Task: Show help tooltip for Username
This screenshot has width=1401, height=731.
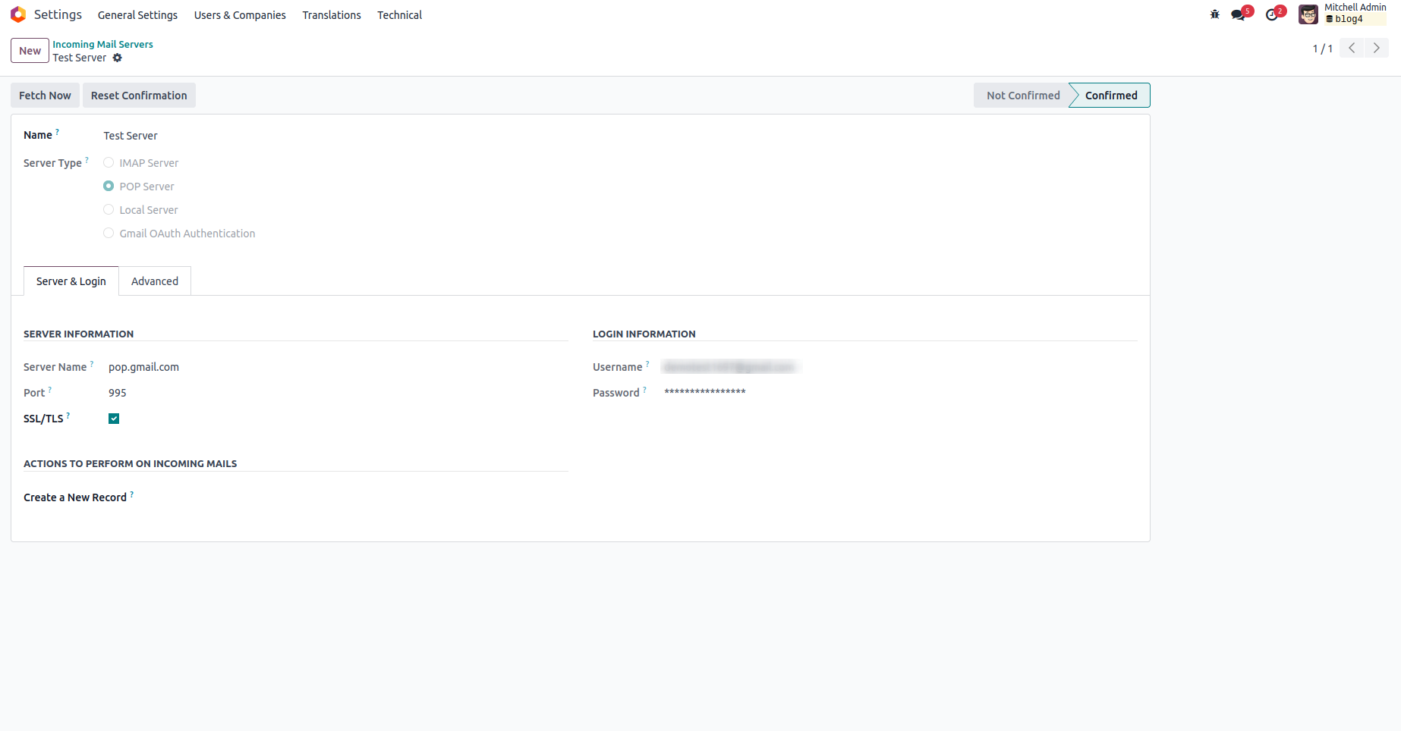Action: pos(647,364)
